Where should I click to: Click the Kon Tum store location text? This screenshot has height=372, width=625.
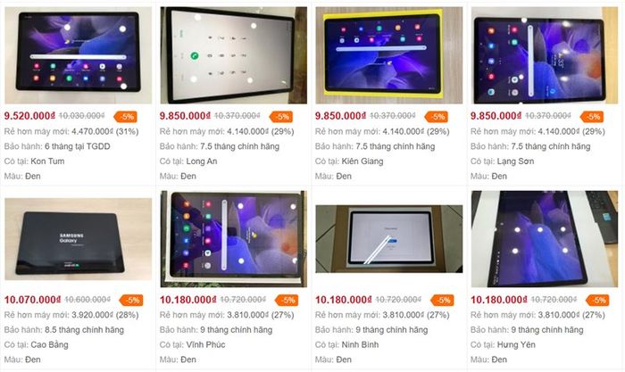[x=47, y=161]
